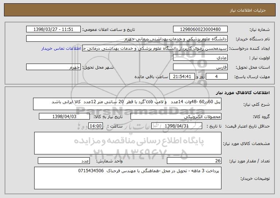Click the label تعداد / مقدار مورد نیاز
The width and height of the screenshot is (280, 198).
[249, 161]
